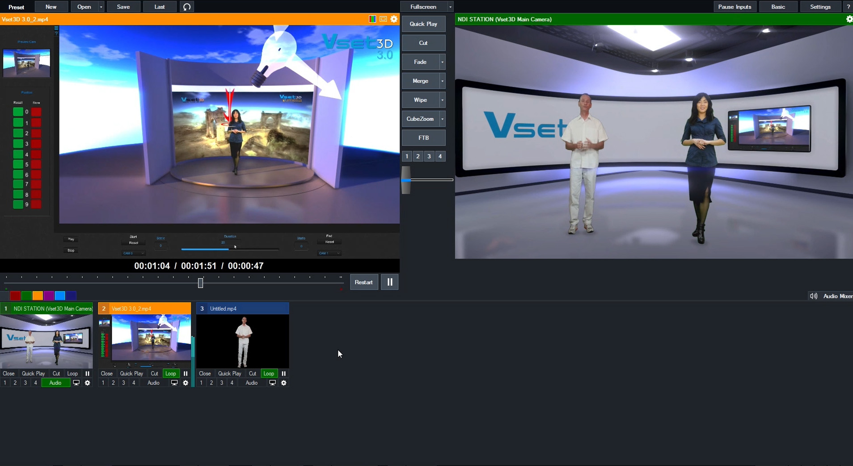Click the video position scrubber handle
Image resolution: width=853 pixels, height=466 pixels.
[x=200, y=283]
